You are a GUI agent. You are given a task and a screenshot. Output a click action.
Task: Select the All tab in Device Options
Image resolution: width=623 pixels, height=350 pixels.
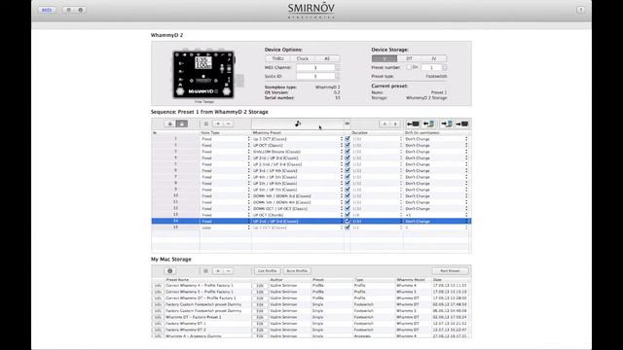327,58
